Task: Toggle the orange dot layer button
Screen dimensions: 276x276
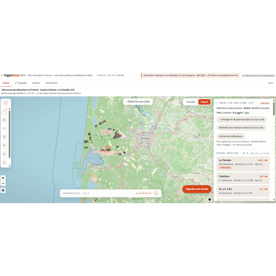Action: tap(4, 145)
